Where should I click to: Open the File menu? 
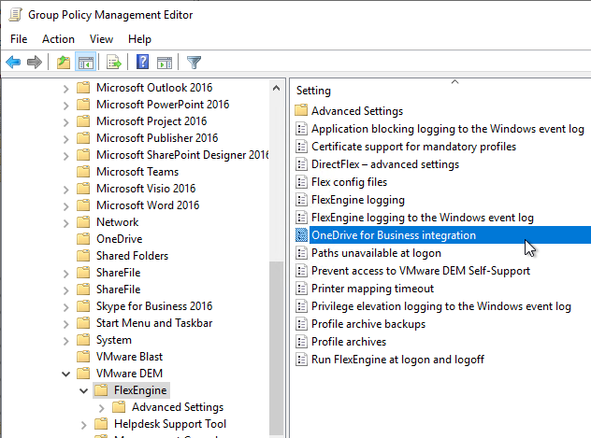tap(19, 39)
